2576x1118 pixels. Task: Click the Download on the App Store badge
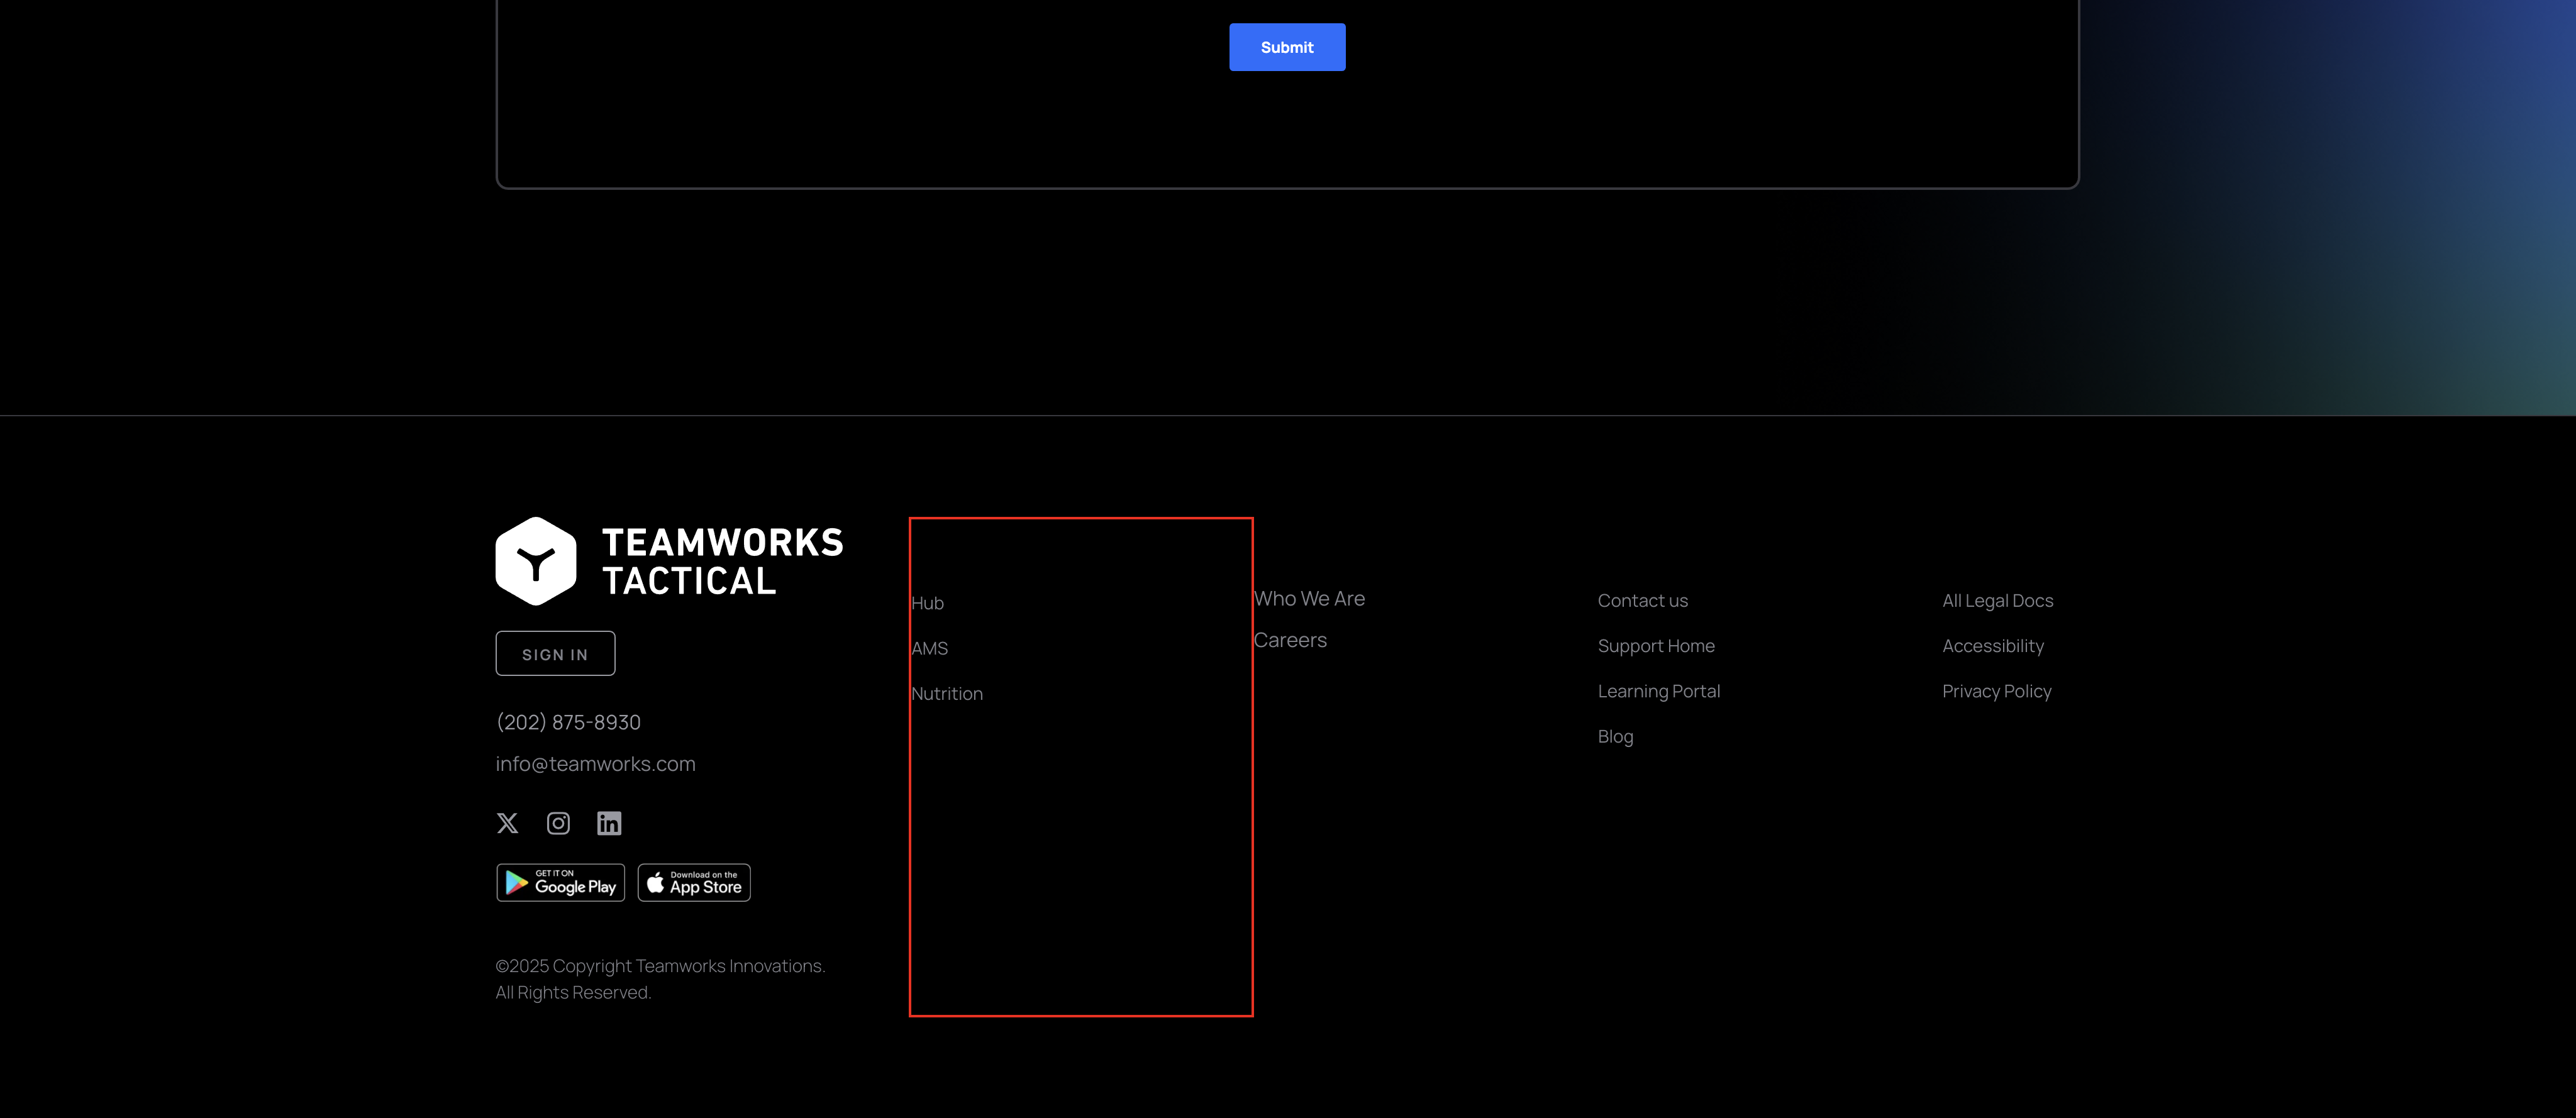(x=694, y=883)
